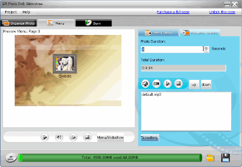Play the menu preview

45,137
